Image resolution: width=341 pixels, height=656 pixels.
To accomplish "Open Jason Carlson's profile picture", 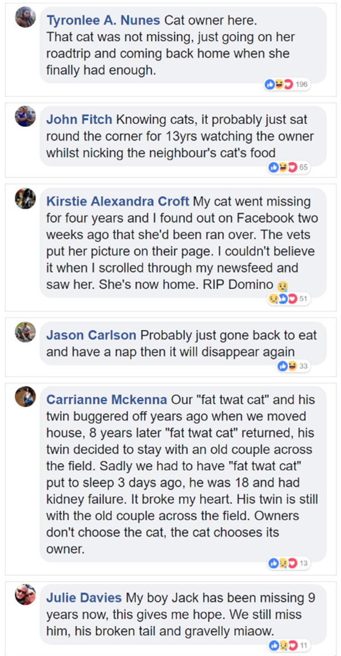I will click(x=25, y=332).
